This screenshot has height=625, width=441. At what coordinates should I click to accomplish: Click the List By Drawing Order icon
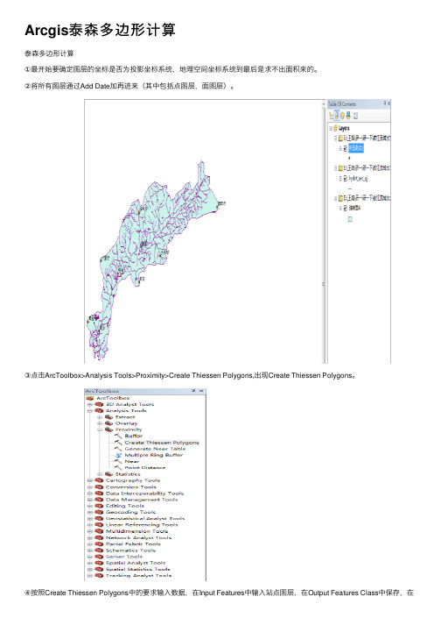point(331,116)
